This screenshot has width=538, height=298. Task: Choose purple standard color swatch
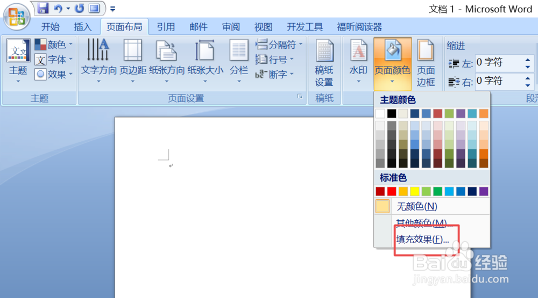point(484,191)
